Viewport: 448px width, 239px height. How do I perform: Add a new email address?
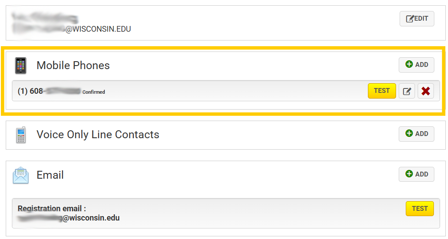(x=416, y=174)
